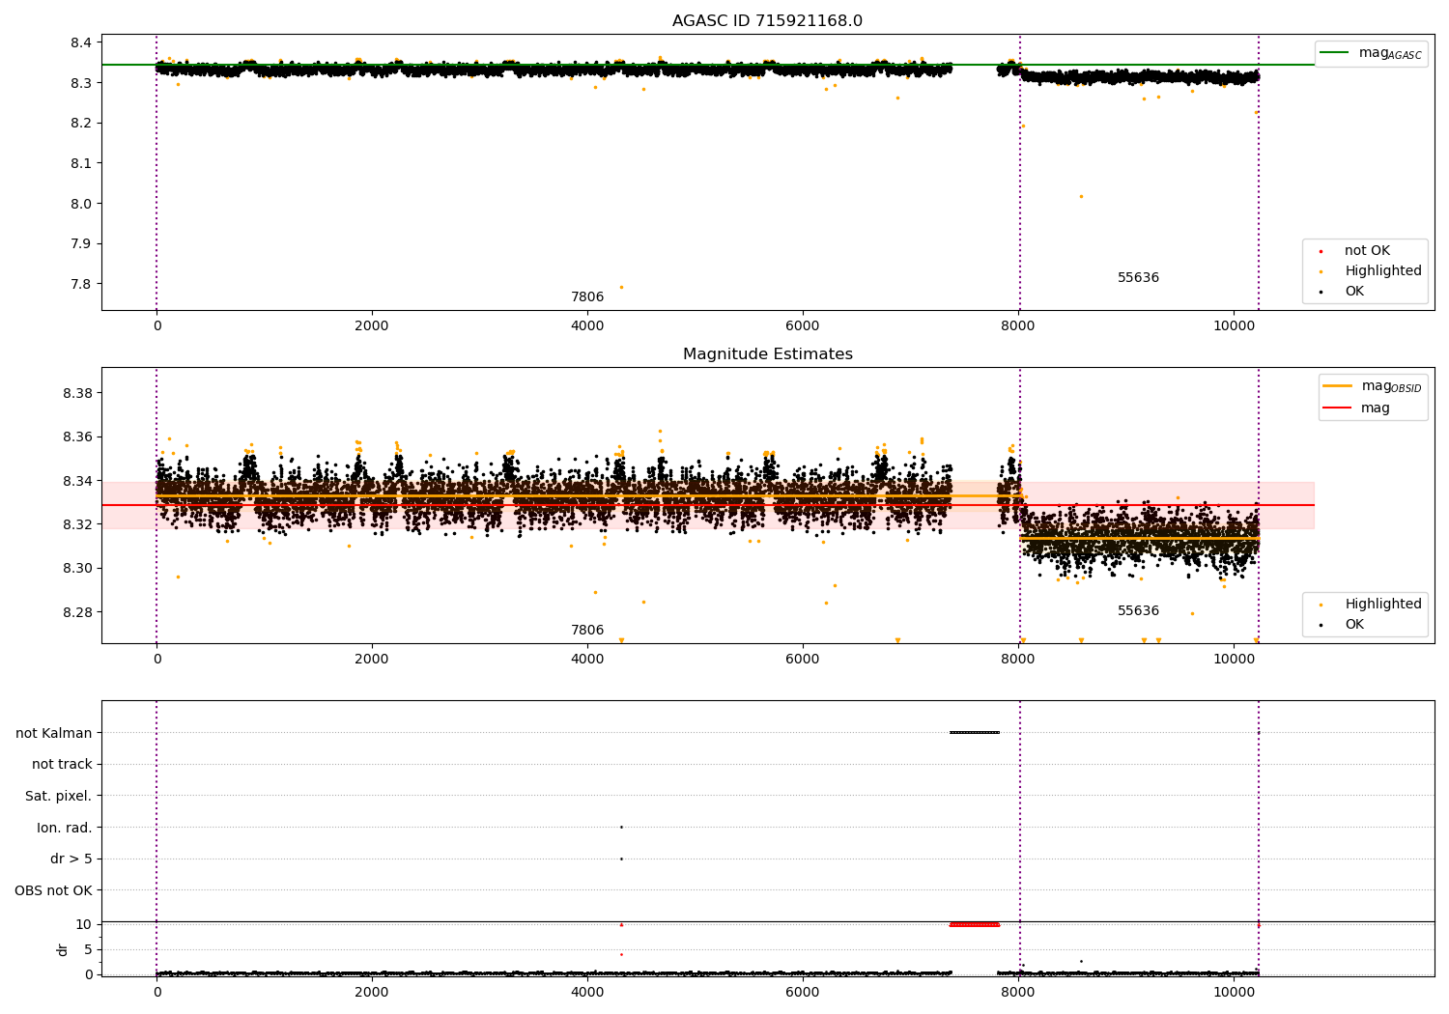The image size is (1449, 1014).
Task: Click the 'not track' row label
Action: pos(62,765)
